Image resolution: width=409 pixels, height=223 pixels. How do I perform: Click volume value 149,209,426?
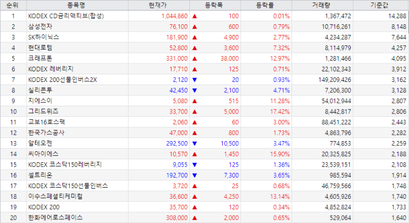[334, 80]
